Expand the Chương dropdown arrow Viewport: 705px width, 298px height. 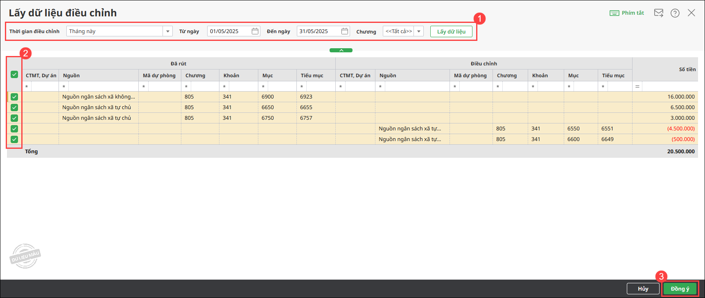coord(418,31)
